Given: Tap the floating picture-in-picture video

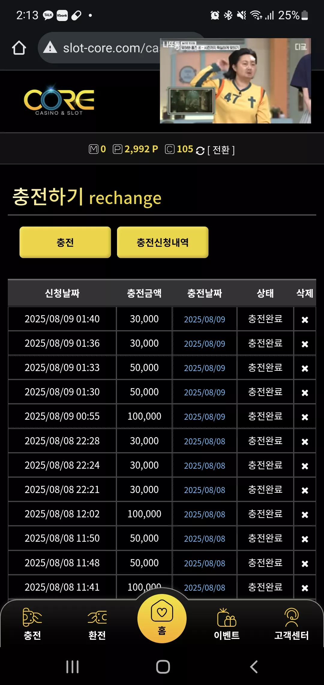Looking at the screenshot, I should 235,81.
